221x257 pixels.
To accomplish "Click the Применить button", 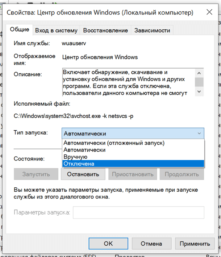I will pyautogui.click(x=195, y=244).
